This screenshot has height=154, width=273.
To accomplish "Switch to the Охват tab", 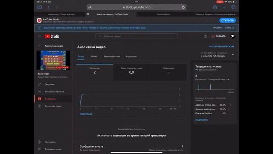I will (x=94, y=56).
